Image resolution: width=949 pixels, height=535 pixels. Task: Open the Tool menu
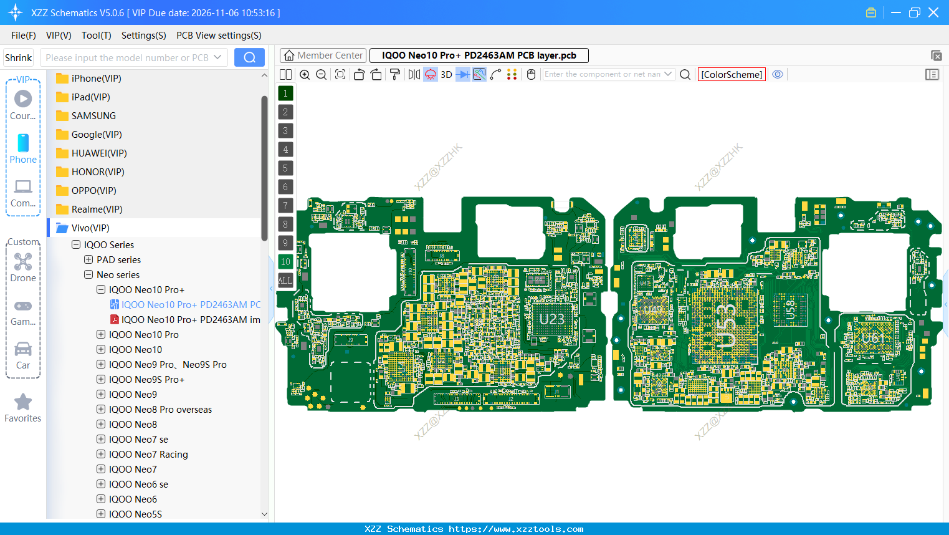(x=96, y=36)
